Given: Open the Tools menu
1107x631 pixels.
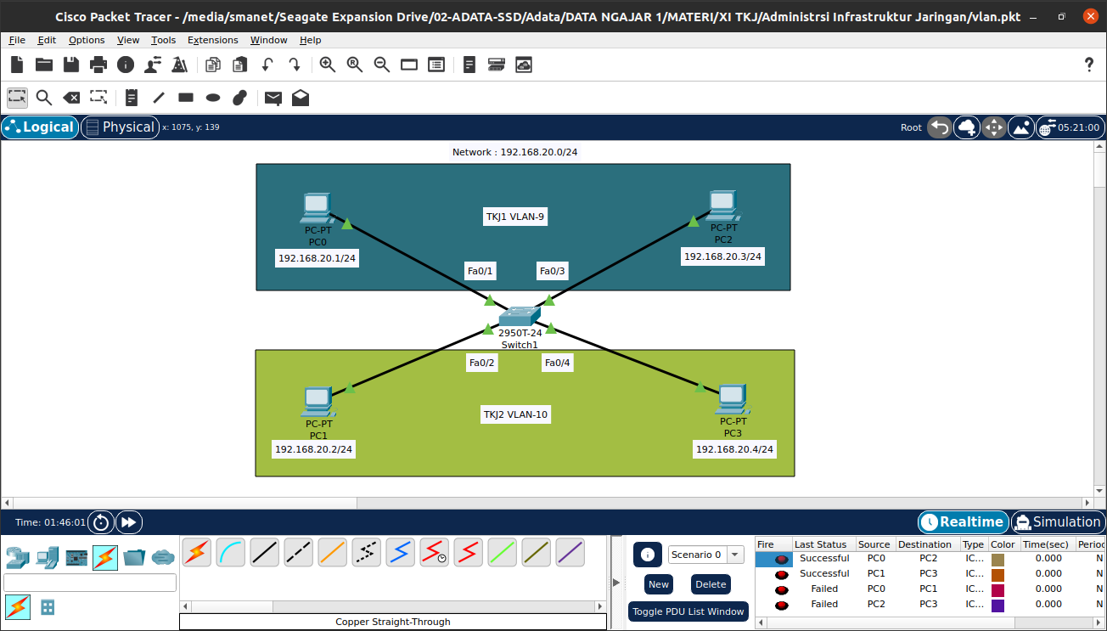Looking at the screenshot, I should [164, 40].
